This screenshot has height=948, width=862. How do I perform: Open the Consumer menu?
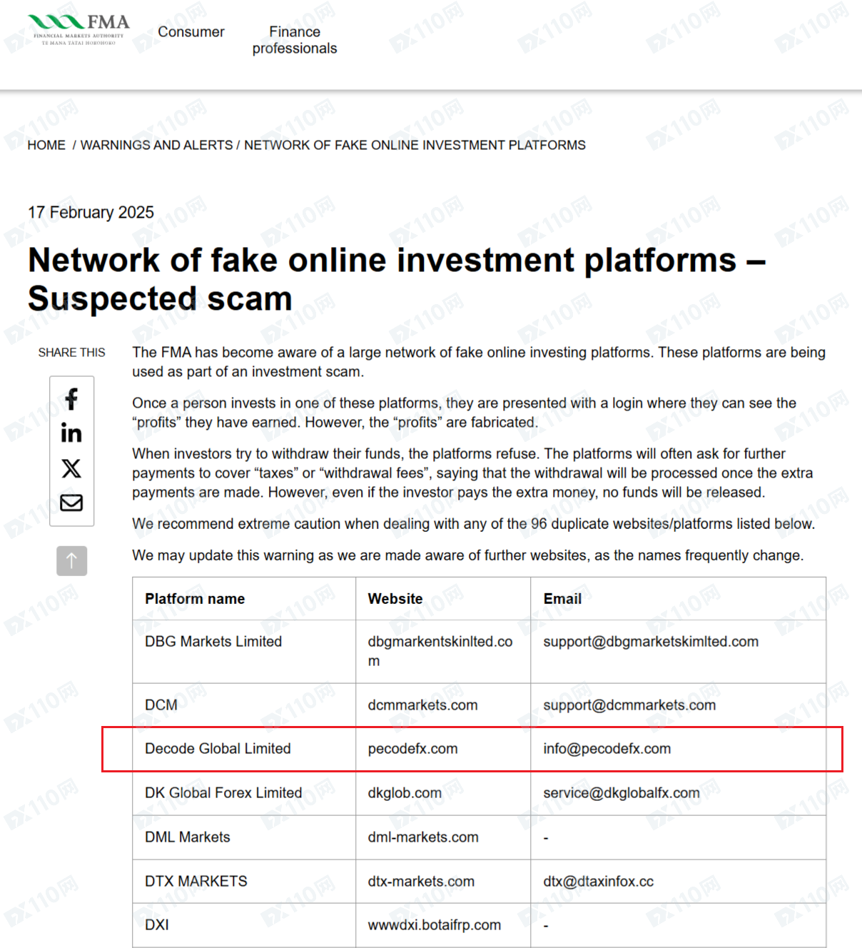191,32
